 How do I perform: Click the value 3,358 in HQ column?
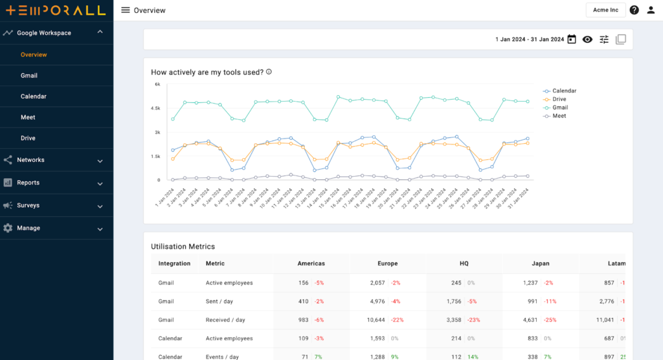[454, 321]
